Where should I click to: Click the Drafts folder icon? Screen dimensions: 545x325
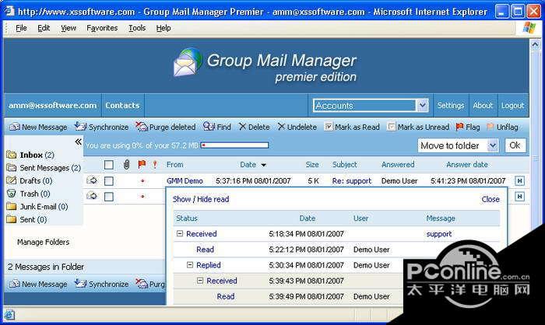point(12,180)
